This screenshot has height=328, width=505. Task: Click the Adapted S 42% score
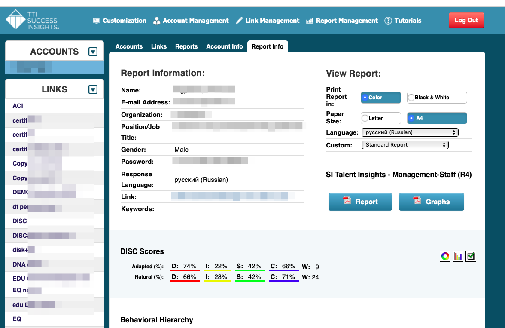pyautogui.click(x=250, y=266)
